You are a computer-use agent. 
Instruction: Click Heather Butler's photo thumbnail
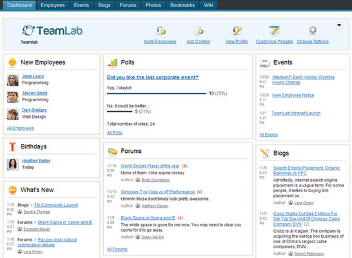click(x=13, y=164)
